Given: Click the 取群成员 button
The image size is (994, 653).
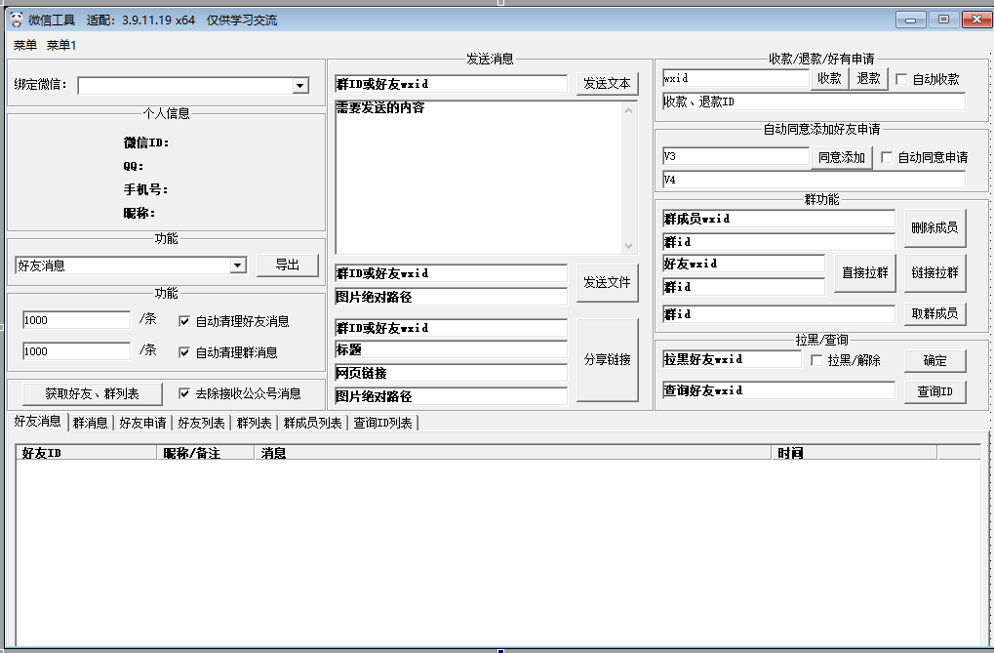Looking at the screenshot, I should click(x=934, y=313).
